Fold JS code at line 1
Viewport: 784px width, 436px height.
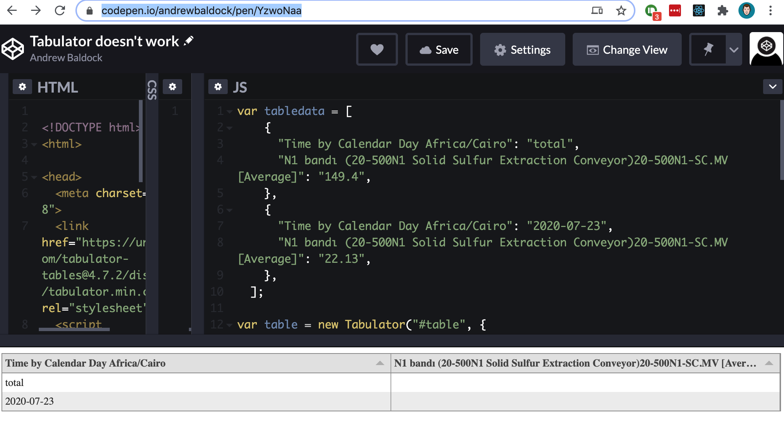230,112
